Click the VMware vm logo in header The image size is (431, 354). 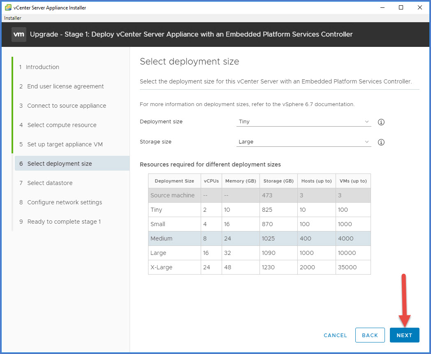tap(19, 35)
